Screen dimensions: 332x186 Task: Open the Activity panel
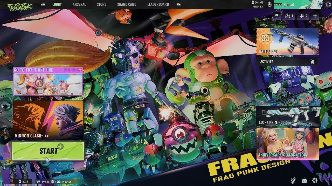287,61
